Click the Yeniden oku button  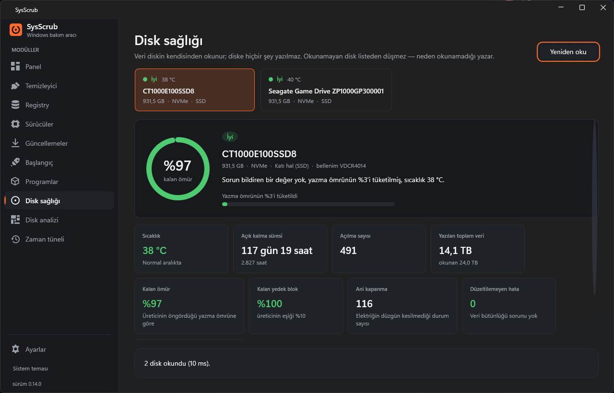click(568, 52)
